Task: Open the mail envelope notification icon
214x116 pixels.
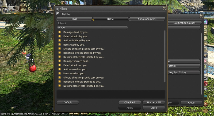Action: pos(183,4)
